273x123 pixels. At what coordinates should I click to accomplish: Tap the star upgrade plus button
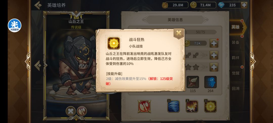[x=214, y=67]
